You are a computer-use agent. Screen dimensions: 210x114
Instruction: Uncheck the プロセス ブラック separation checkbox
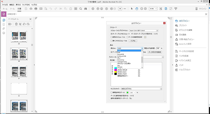click(112, 74)
